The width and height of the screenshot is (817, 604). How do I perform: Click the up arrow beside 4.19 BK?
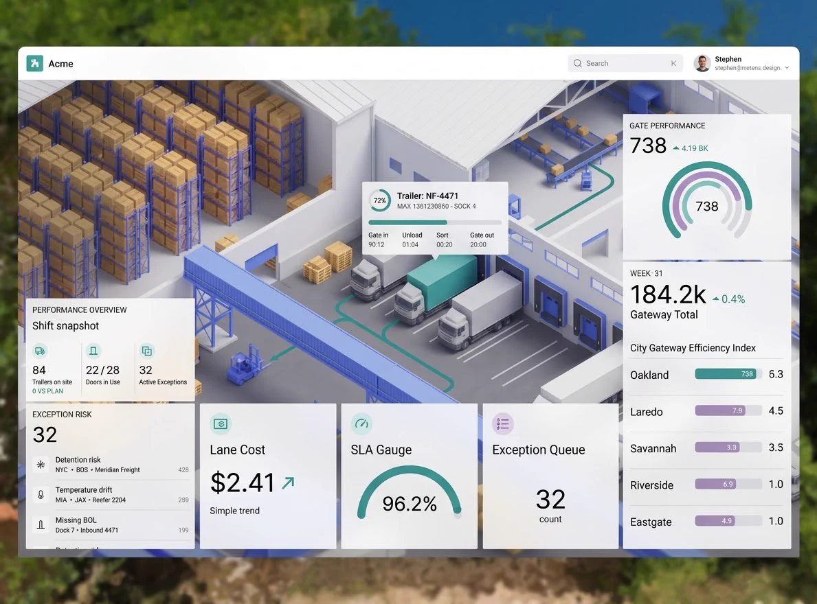[x=676, y=148]
